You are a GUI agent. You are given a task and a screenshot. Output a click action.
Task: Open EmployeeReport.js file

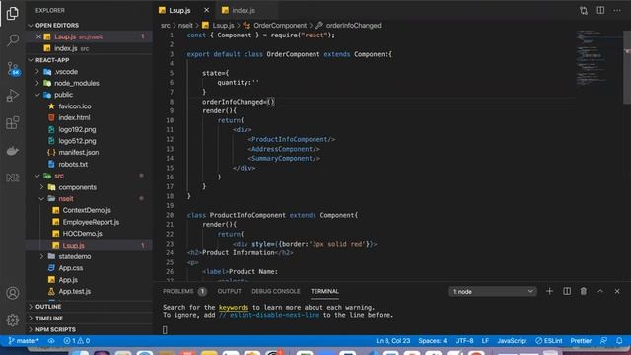[x=91, y=222]
